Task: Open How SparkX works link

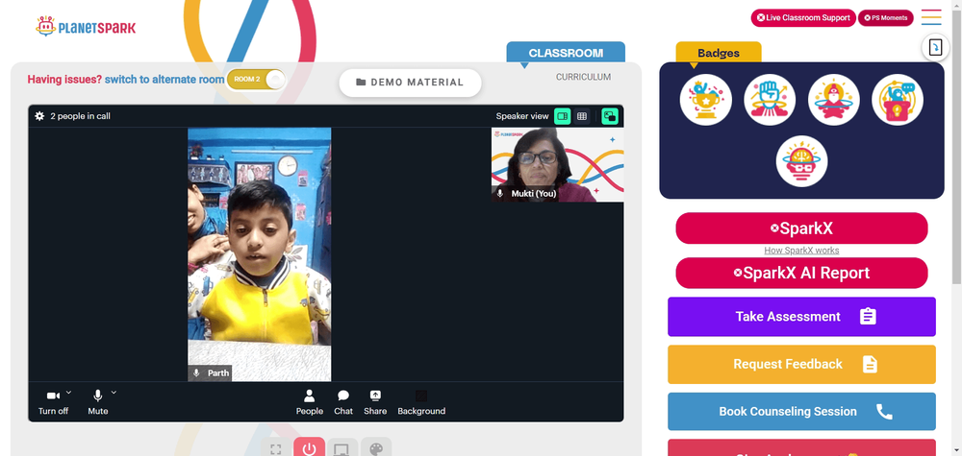Action: coord(801,251)
